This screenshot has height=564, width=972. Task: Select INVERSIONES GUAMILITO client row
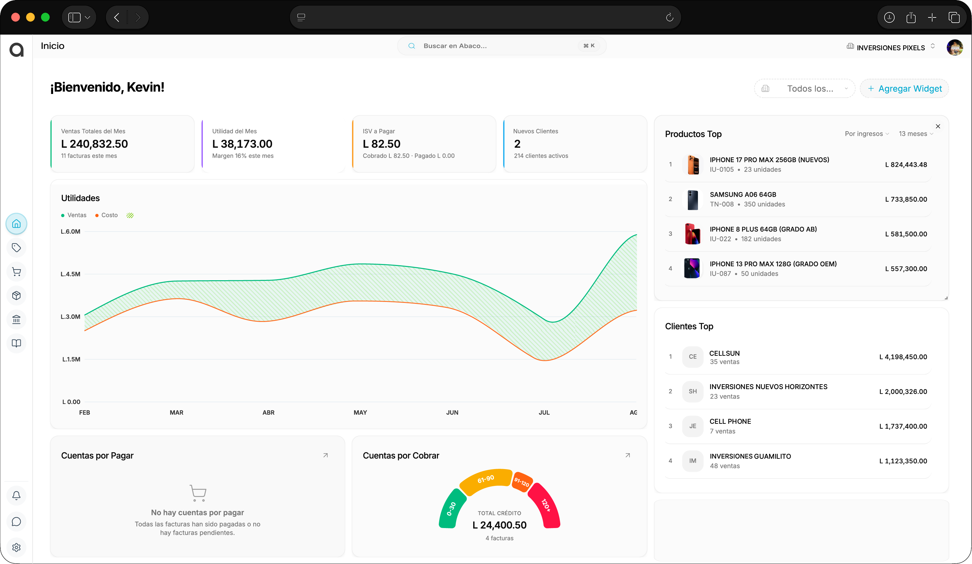[x=798, y=461]
